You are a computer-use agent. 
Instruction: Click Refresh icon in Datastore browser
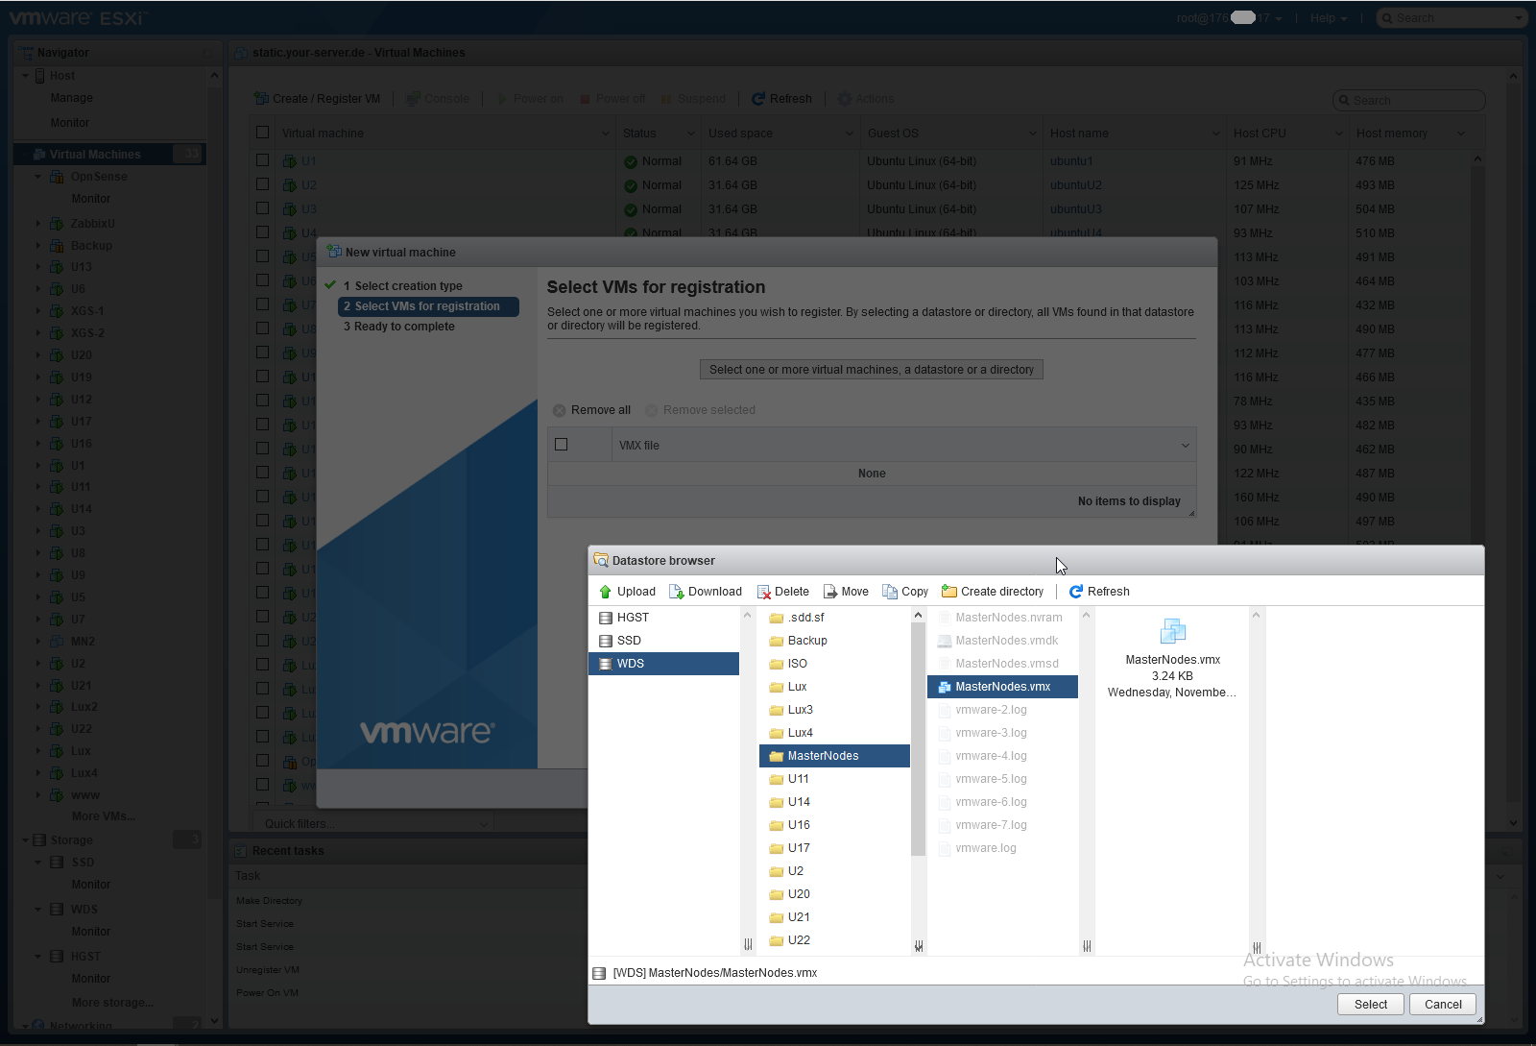coord(1076,592)
